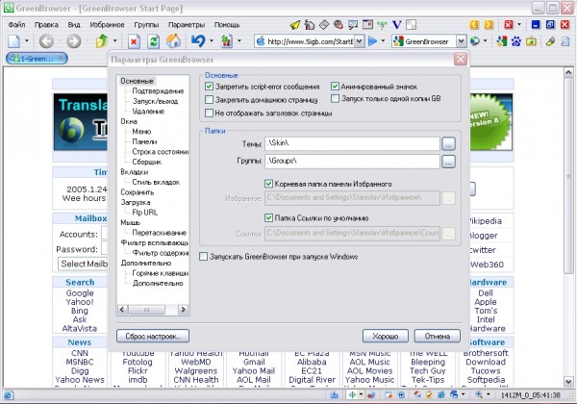
Task: Open dropdown arrow beside red close-page icon
Action: (519, 25)
